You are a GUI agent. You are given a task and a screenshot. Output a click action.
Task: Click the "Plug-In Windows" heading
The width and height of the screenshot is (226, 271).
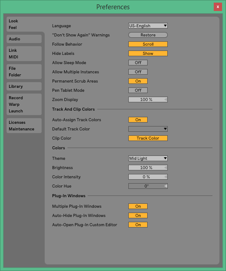[69, 196]
